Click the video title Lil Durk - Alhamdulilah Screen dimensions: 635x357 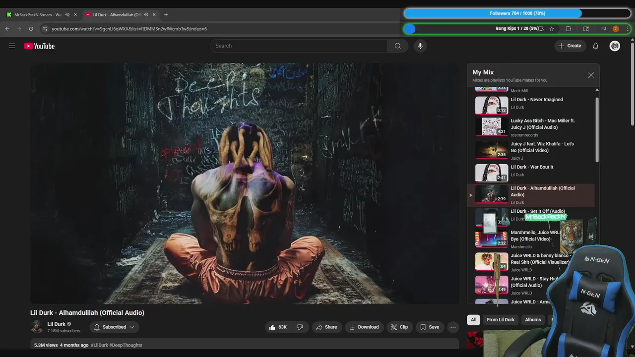click(x=87, y=313)
